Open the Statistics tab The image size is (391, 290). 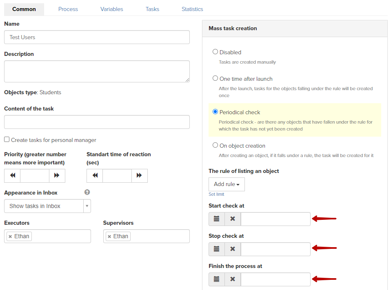click(192, 9)
